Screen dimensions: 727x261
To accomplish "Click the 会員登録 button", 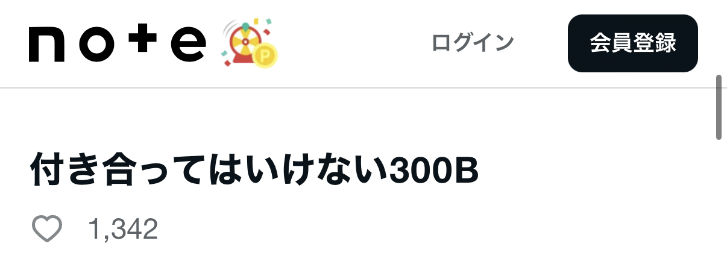I will pos(633,43).
